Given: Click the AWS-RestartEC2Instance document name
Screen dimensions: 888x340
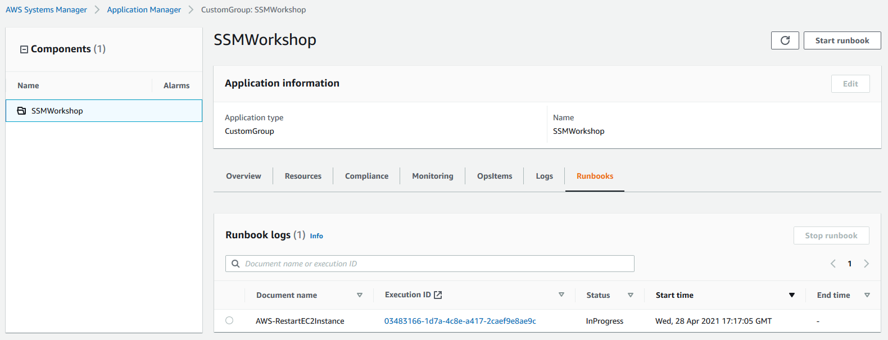Looking at the screenshot, I should click(x=300, y=321).
